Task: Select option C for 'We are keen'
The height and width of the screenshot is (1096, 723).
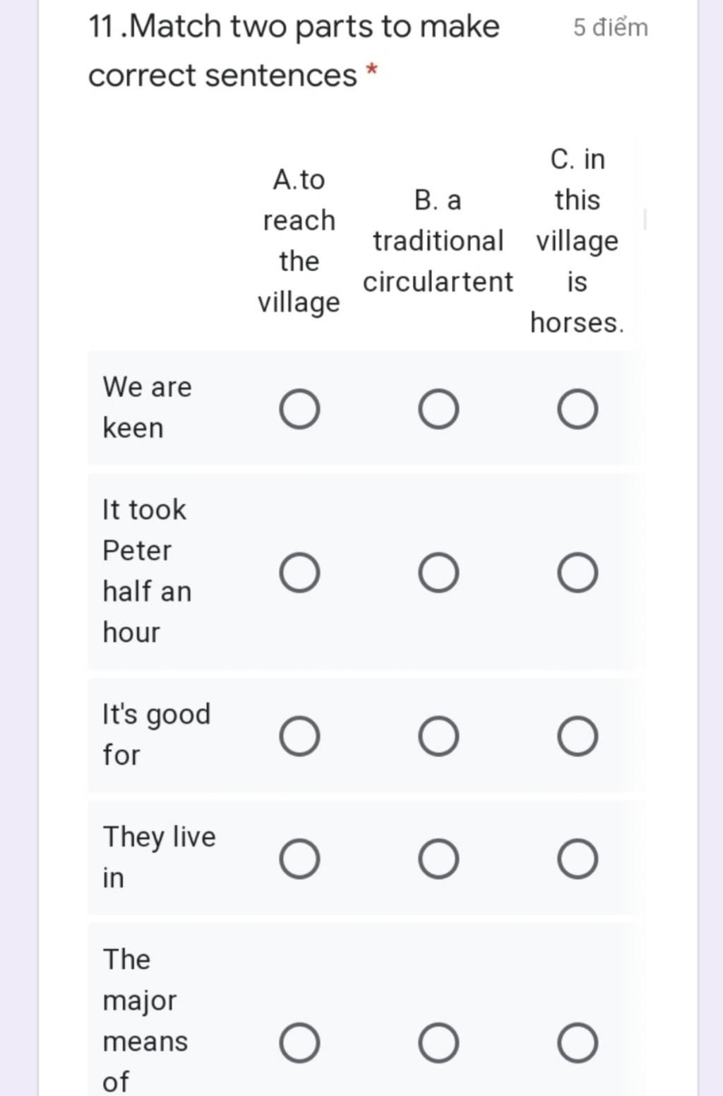Action: [x=578, y=409]
